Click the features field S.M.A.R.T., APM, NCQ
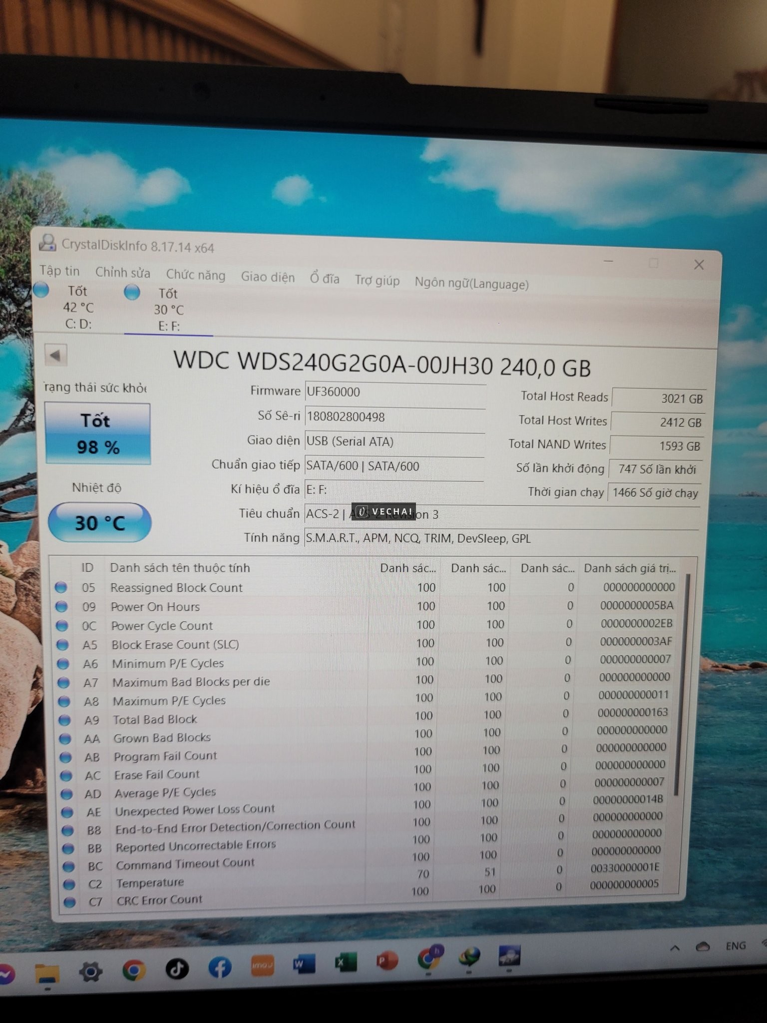The width and height of the screenshot is (767, 1023). (501, 538)
